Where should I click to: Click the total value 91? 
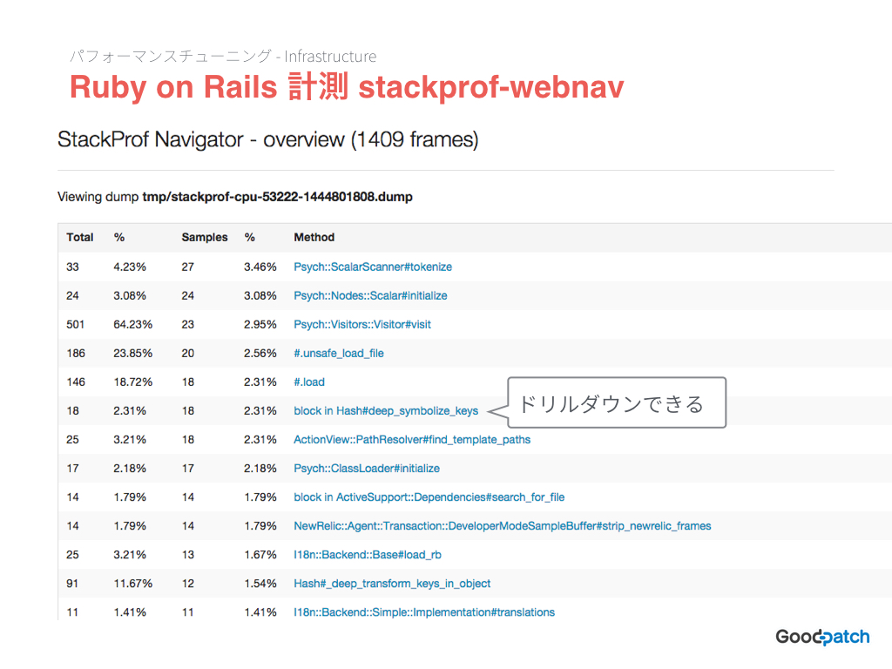72,584
